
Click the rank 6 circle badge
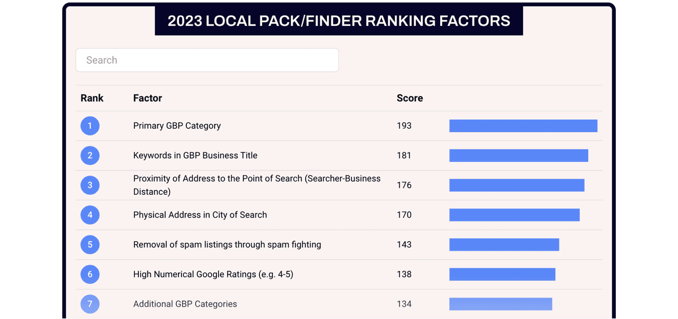tap(90, 274)
